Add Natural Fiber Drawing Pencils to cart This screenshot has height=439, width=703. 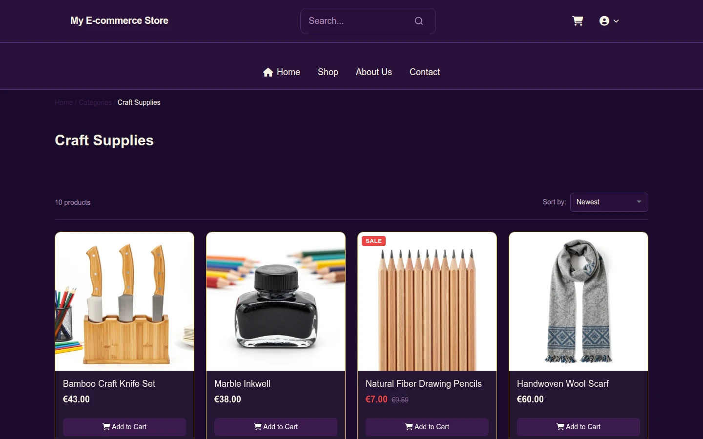coord(427,427)
